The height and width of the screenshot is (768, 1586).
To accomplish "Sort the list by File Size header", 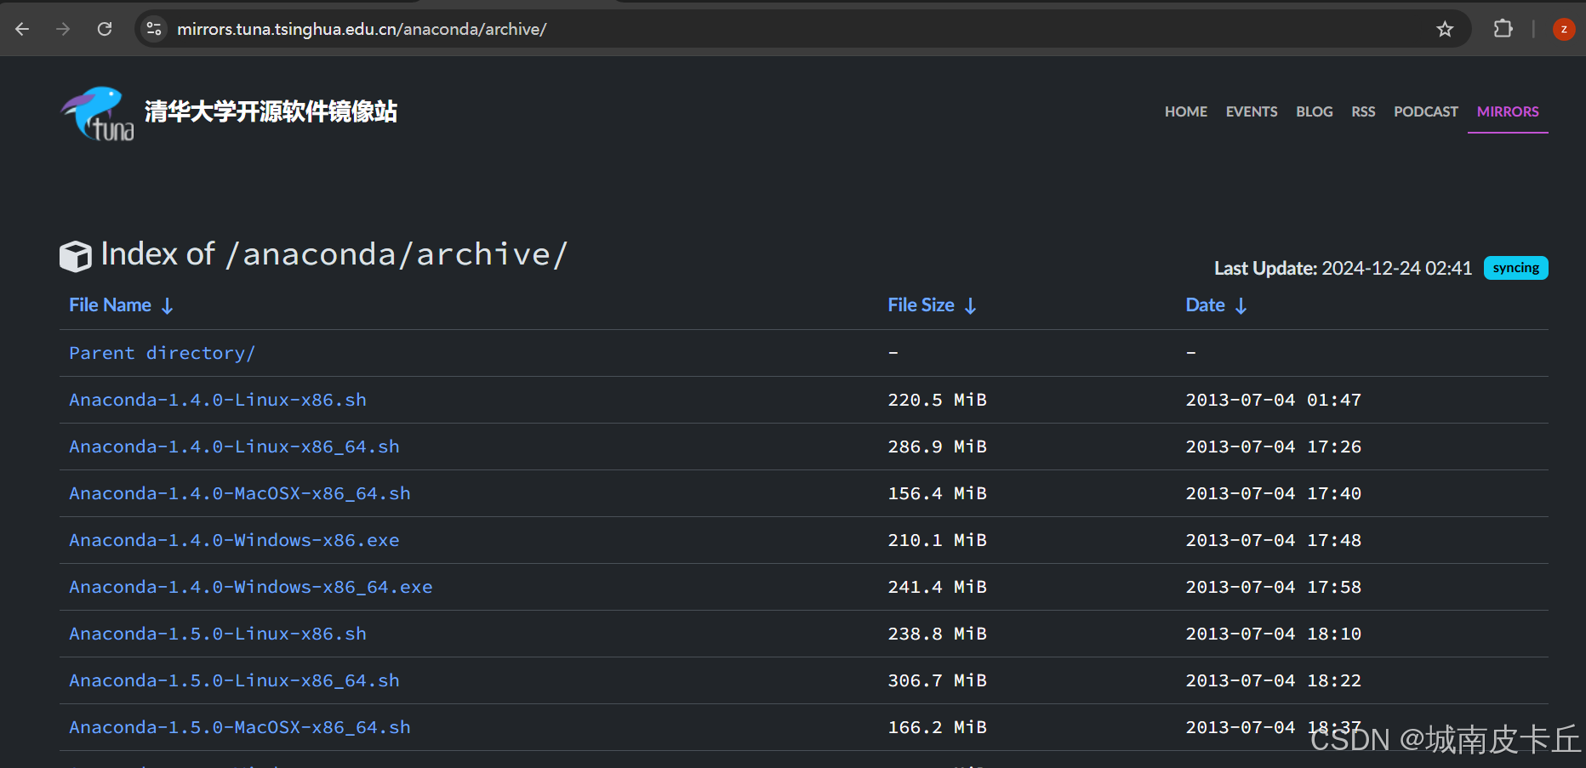I will coord(921,305).
